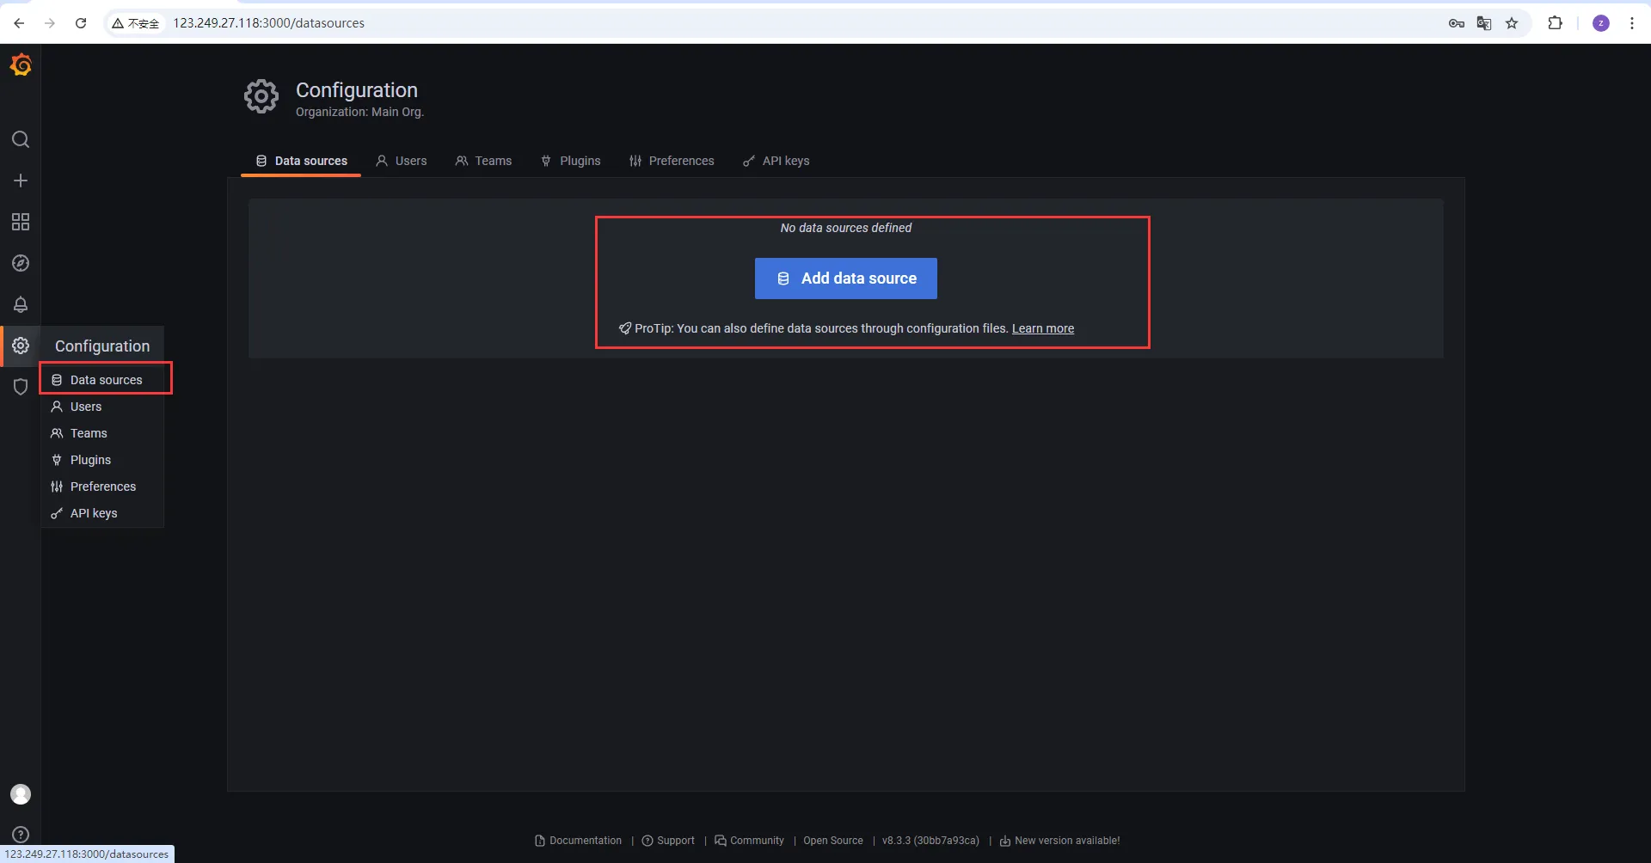Click the large Configuration gear header icon
Screen dimensions: 1651x863
click(x=261, y=97)
